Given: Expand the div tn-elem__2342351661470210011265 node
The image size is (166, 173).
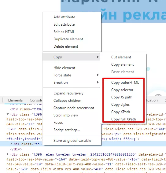Looking at the screenshot, I should [8, 154].
